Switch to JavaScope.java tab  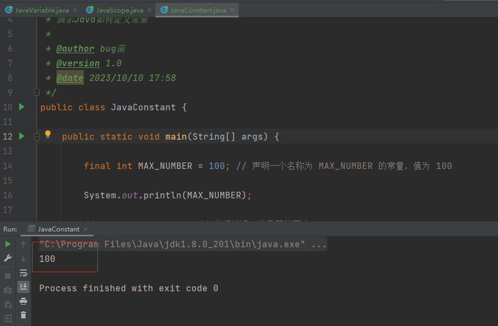120,10
